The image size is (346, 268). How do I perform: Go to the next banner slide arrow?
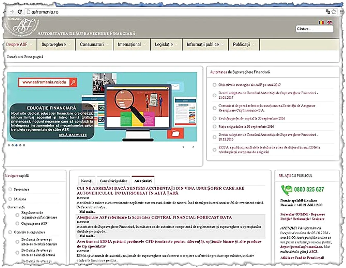(193, 147)
